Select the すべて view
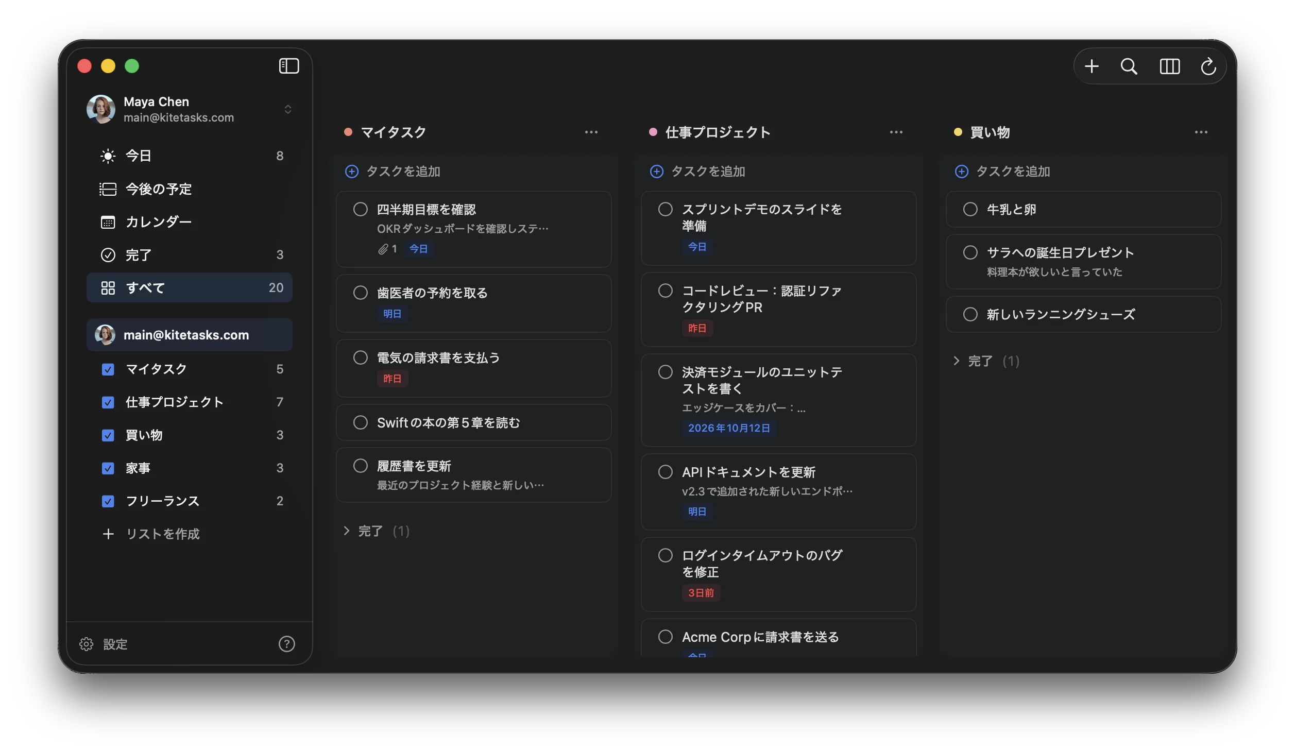Image resolution: width=1295 pixels, height=750 pixels. 190,288
